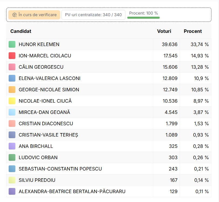This screenshot has width=219, height=202.
Task: Click the Candidat column header
Action: click(21, 31)
